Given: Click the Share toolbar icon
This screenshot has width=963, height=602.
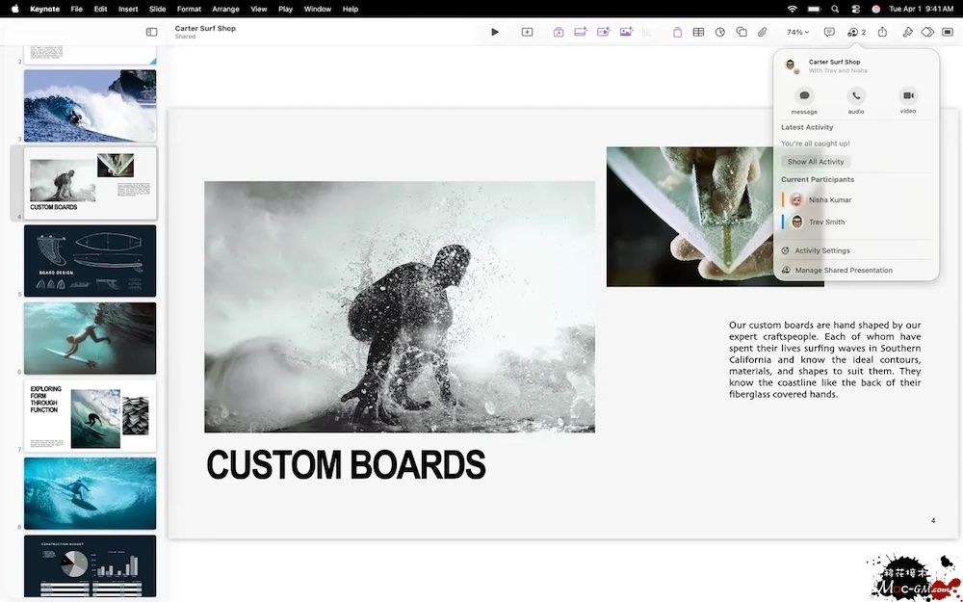Looking at the screenshot, I should (x=882, y=32).
